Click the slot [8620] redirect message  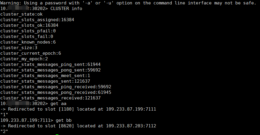(x=78, y=126)
